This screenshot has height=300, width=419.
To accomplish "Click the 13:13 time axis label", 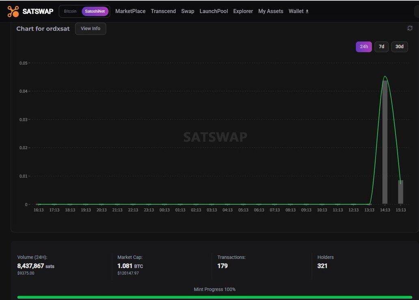I will click(x=369, y=210).
